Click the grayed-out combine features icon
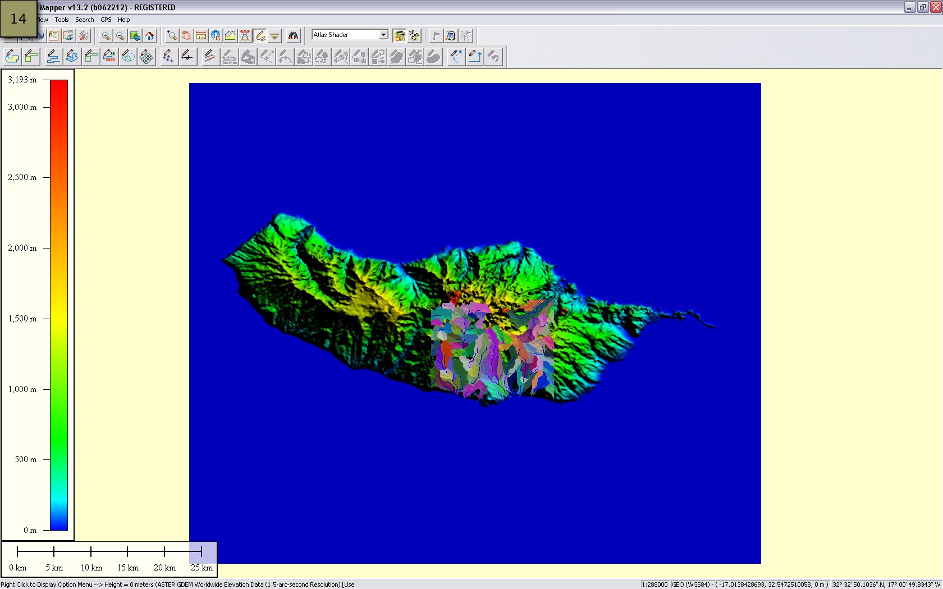943x589 pixels. [x=415, y=57]
